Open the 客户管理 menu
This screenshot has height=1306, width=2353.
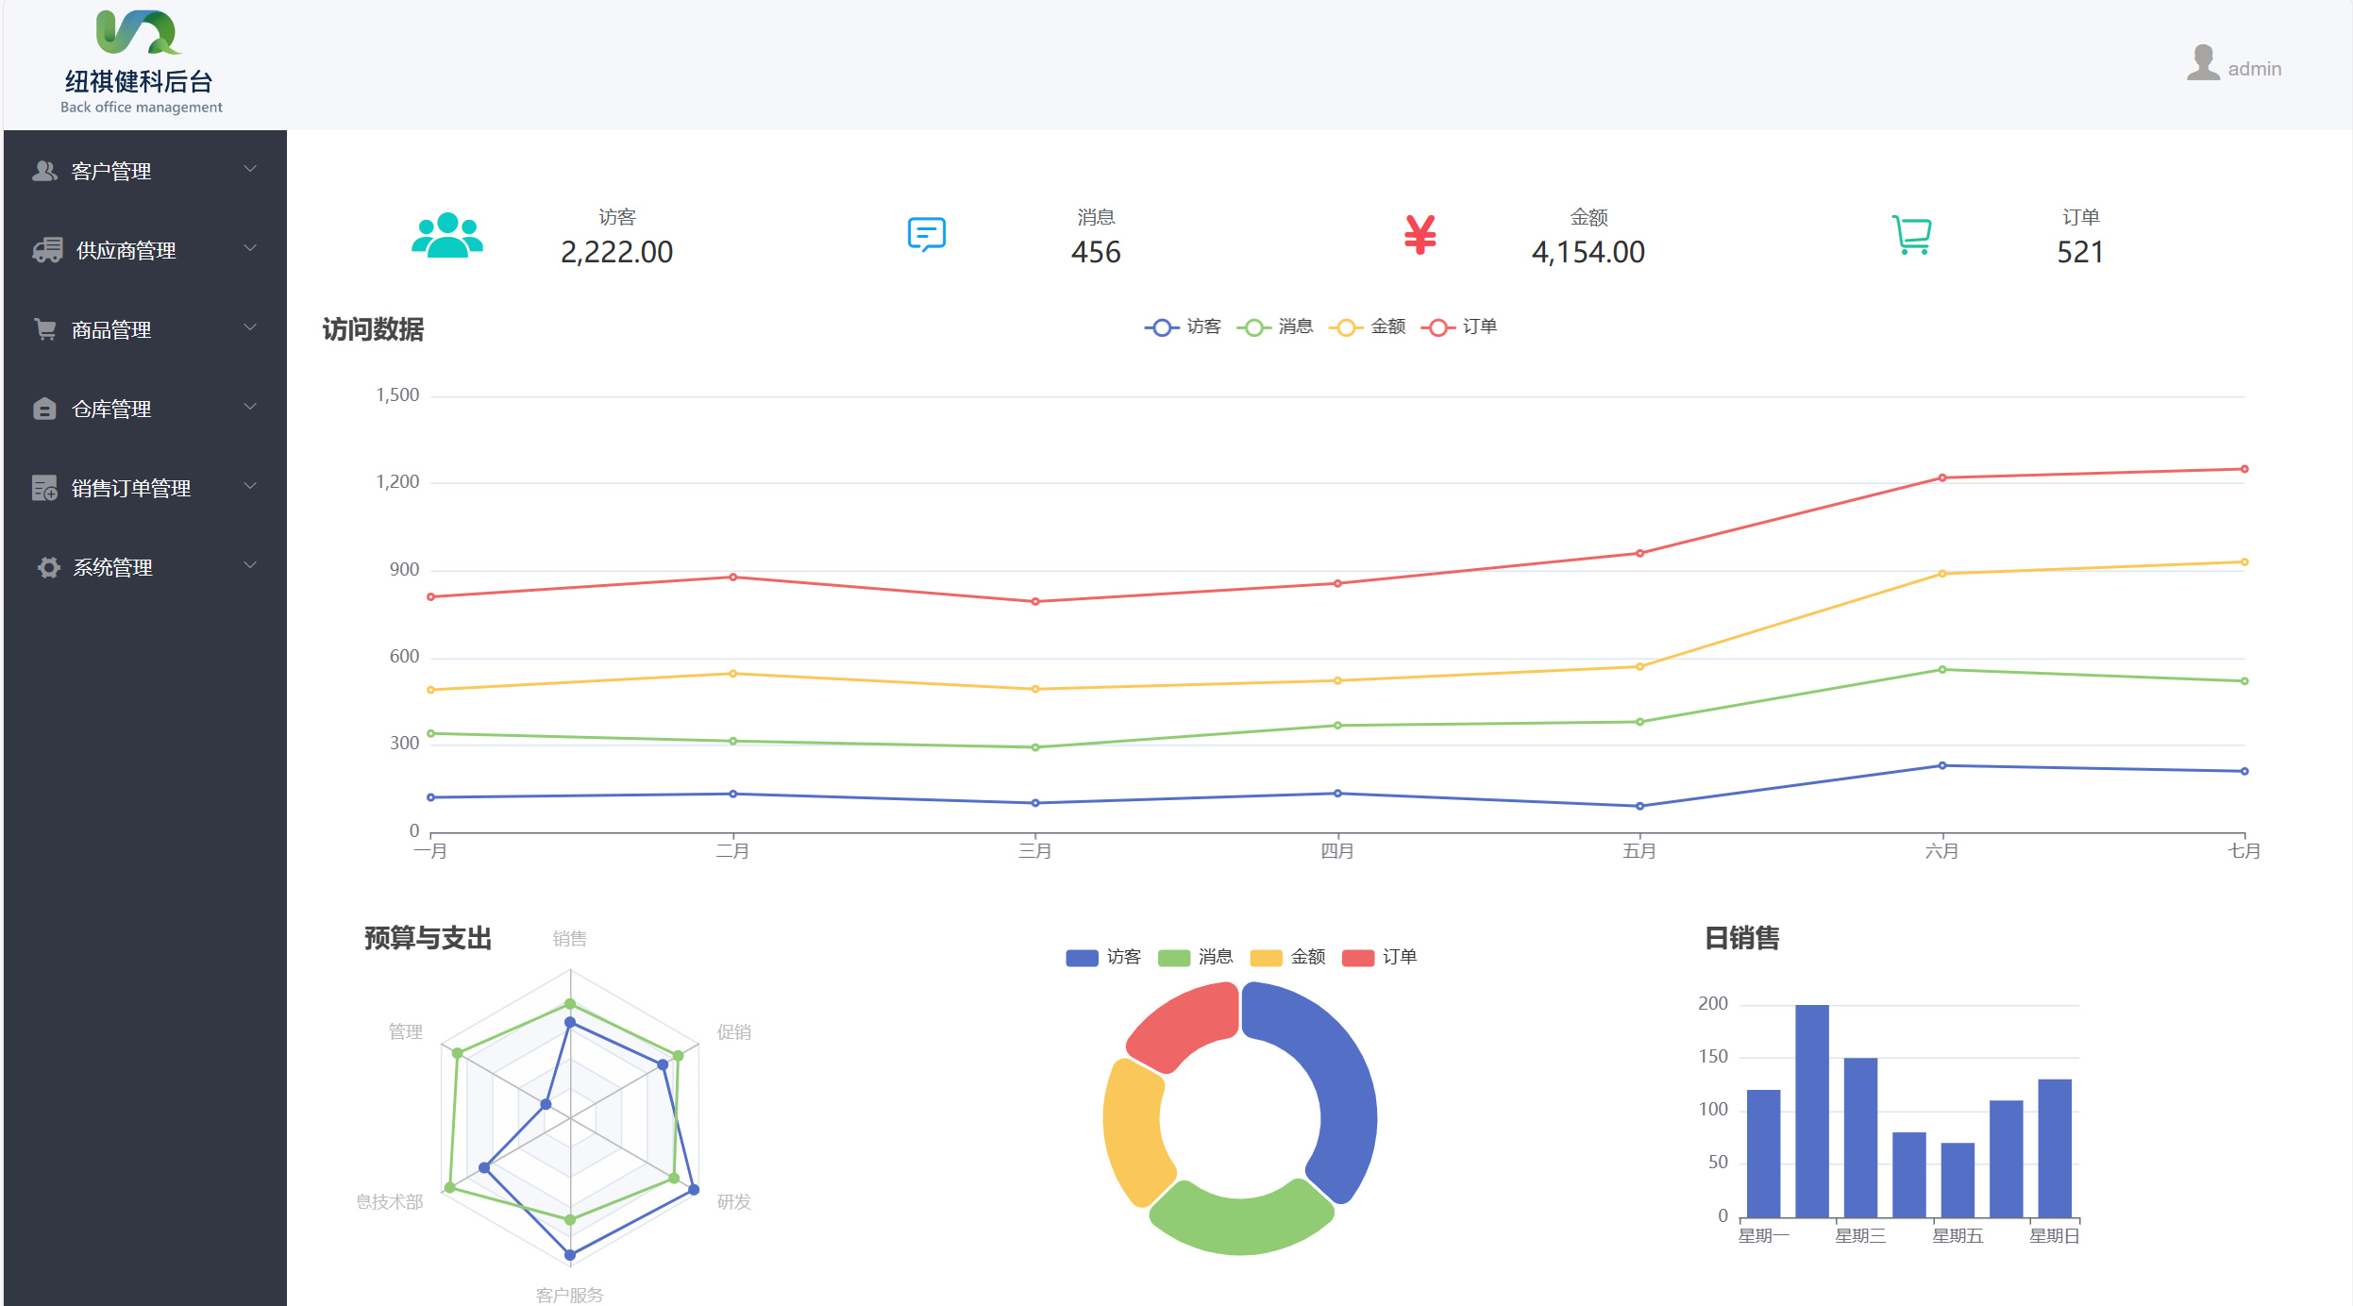click(x=145, y=171)
